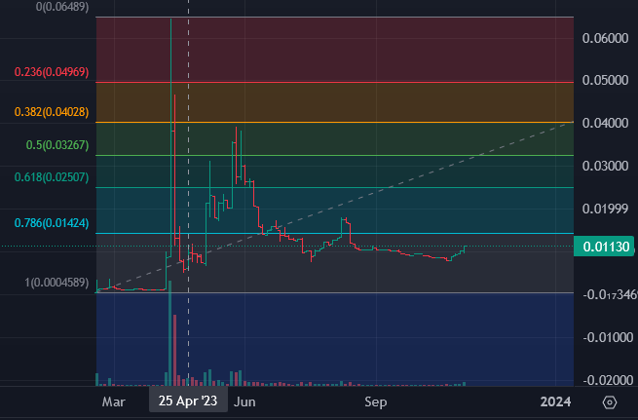Open chart settings hexagon icon
The image size is (638, 420).
point(610,402)
